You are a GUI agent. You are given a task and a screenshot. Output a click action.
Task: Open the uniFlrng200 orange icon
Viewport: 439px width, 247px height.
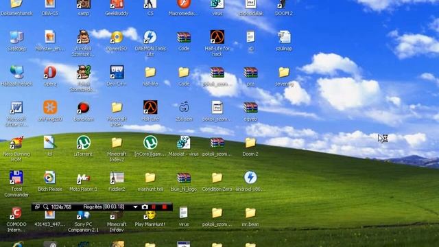coord(50,108)
